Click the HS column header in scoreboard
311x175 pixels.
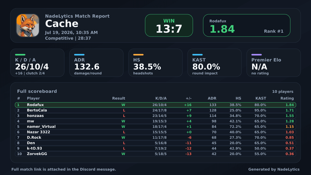[238, 98]
